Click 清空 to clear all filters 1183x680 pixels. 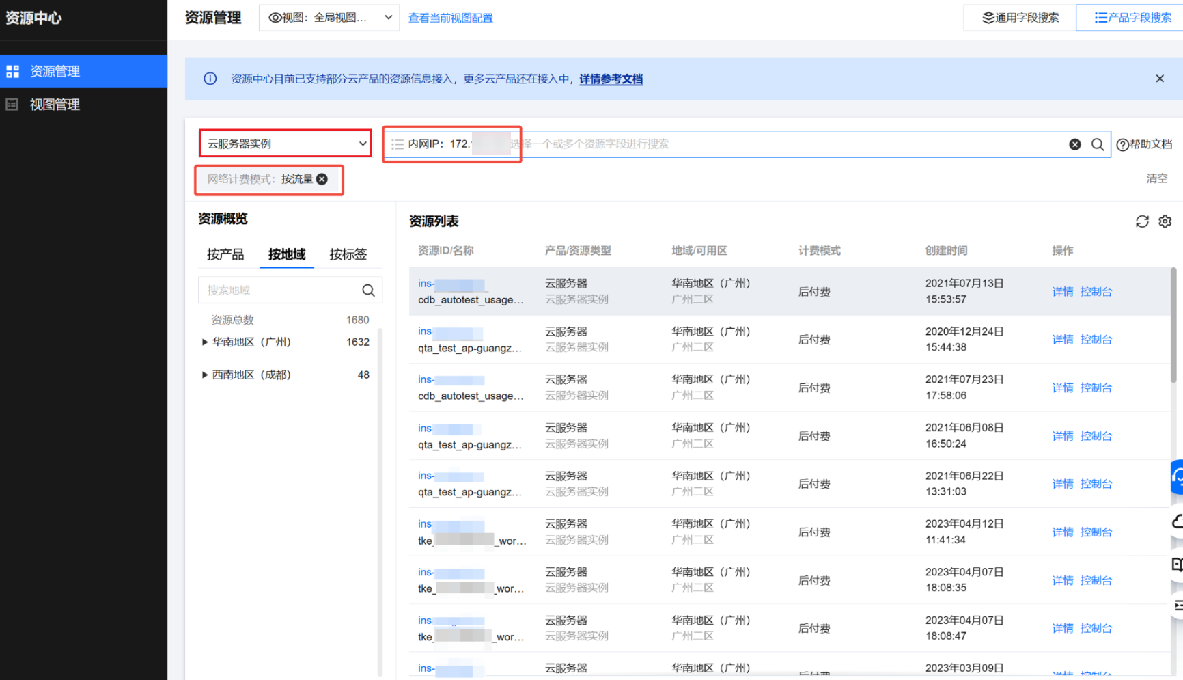[x=1156, y=178]
